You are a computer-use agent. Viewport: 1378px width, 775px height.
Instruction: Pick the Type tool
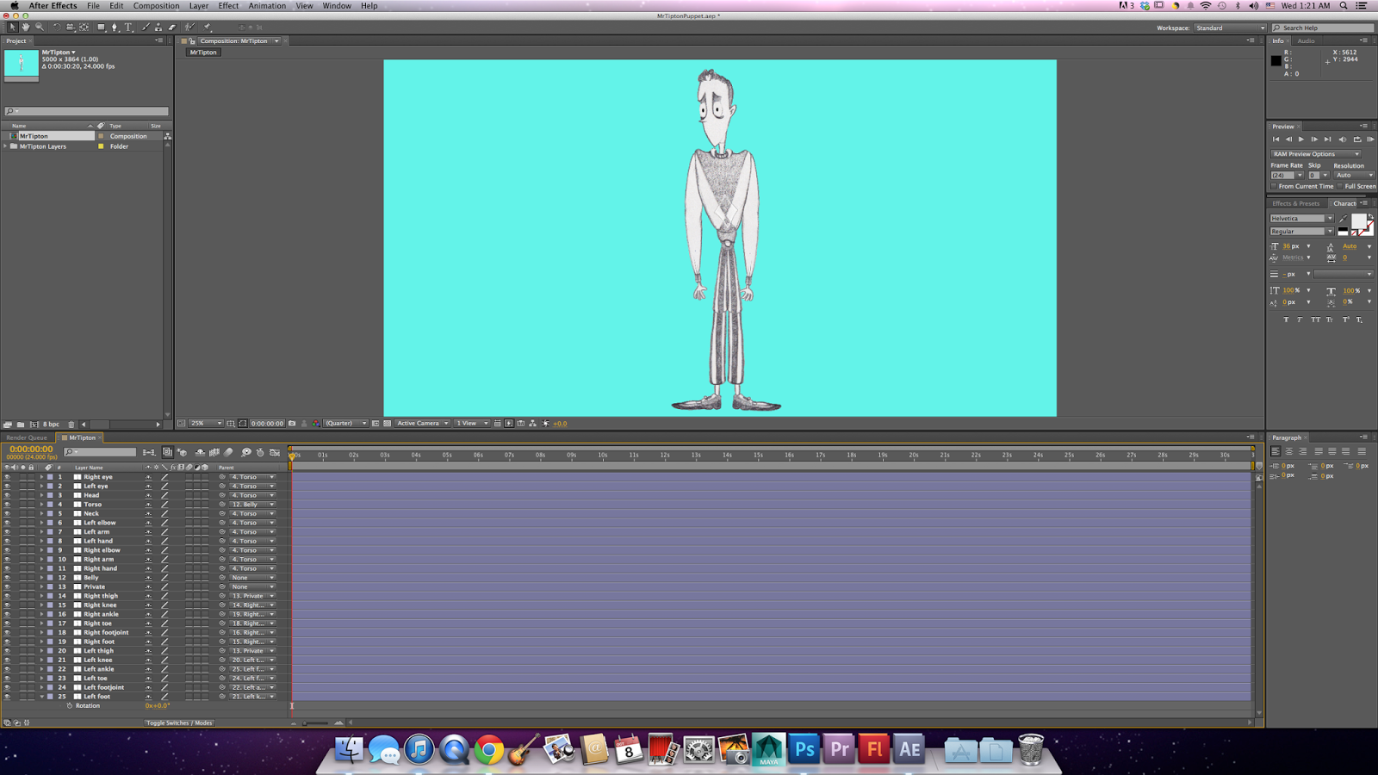tap(128, 27)
